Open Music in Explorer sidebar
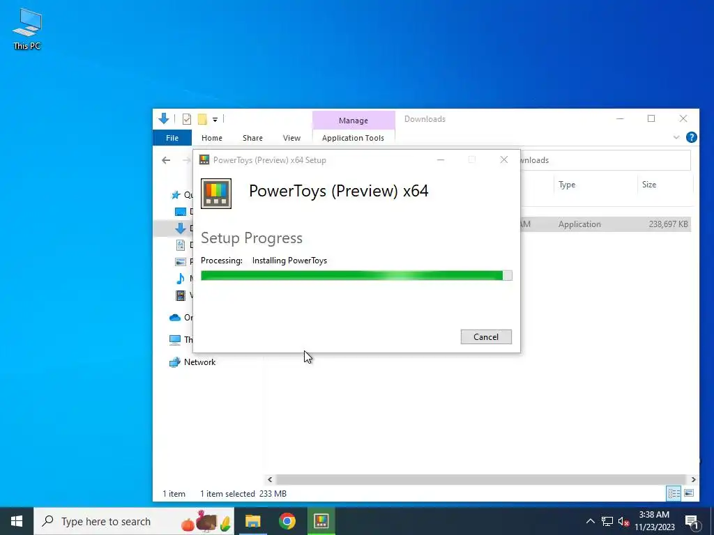The image size is (714, 535). click(x=181, y=279)
